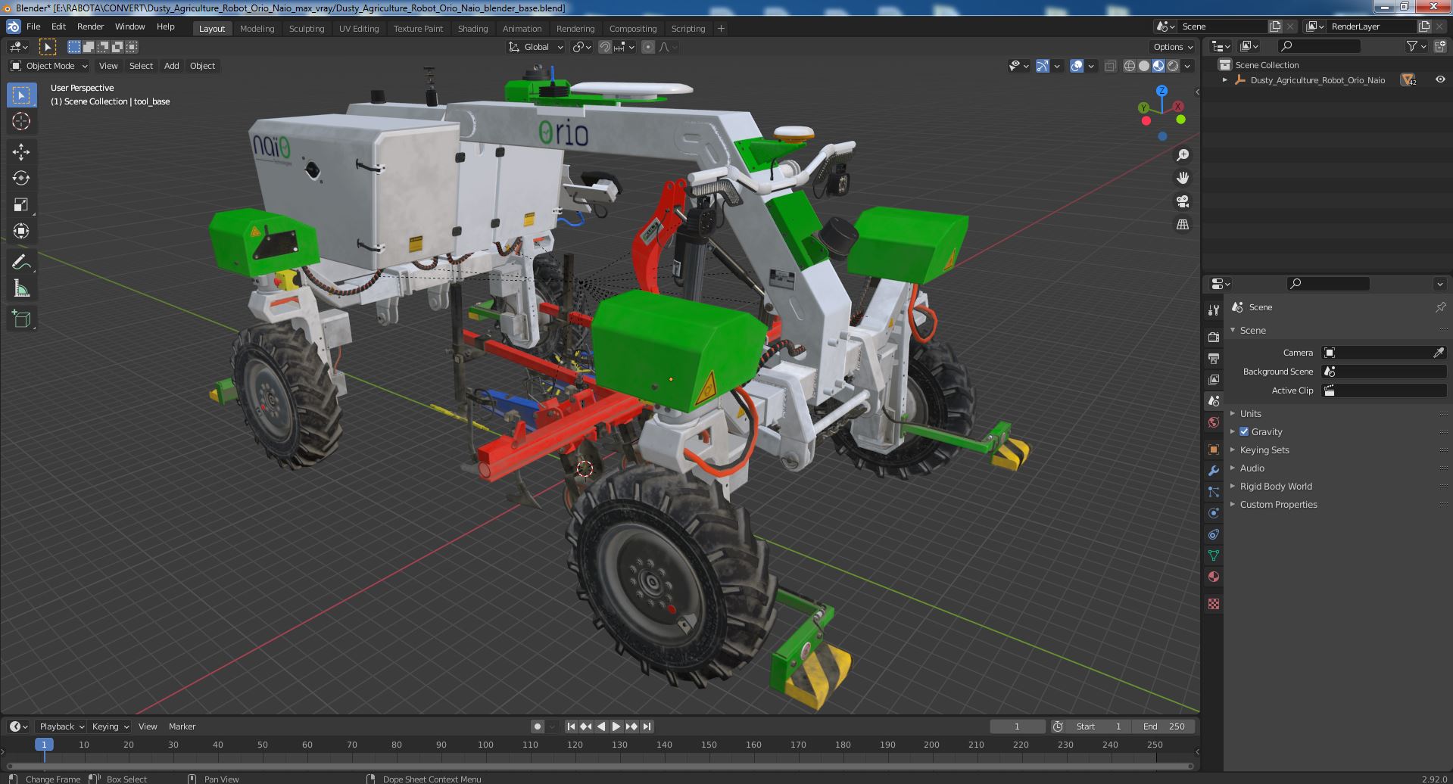Click the viewport zoom magnifier icon
Image resolution: width=1453 pixels, height=784 pixels.
tap(1182, 155)
